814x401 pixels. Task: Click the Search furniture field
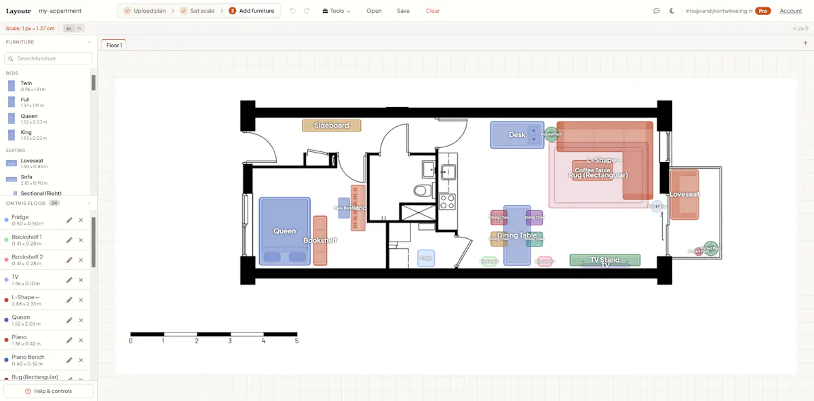(x=48, y=58)
